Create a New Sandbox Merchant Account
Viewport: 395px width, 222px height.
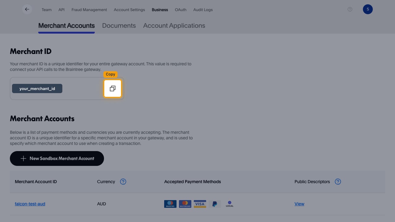click(x=57, y=158)
